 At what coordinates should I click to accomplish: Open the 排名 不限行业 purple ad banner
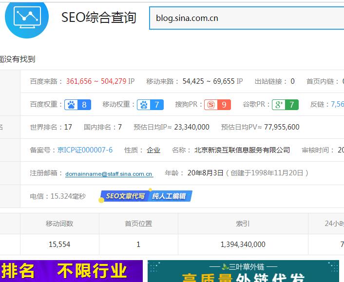(71, 271)
